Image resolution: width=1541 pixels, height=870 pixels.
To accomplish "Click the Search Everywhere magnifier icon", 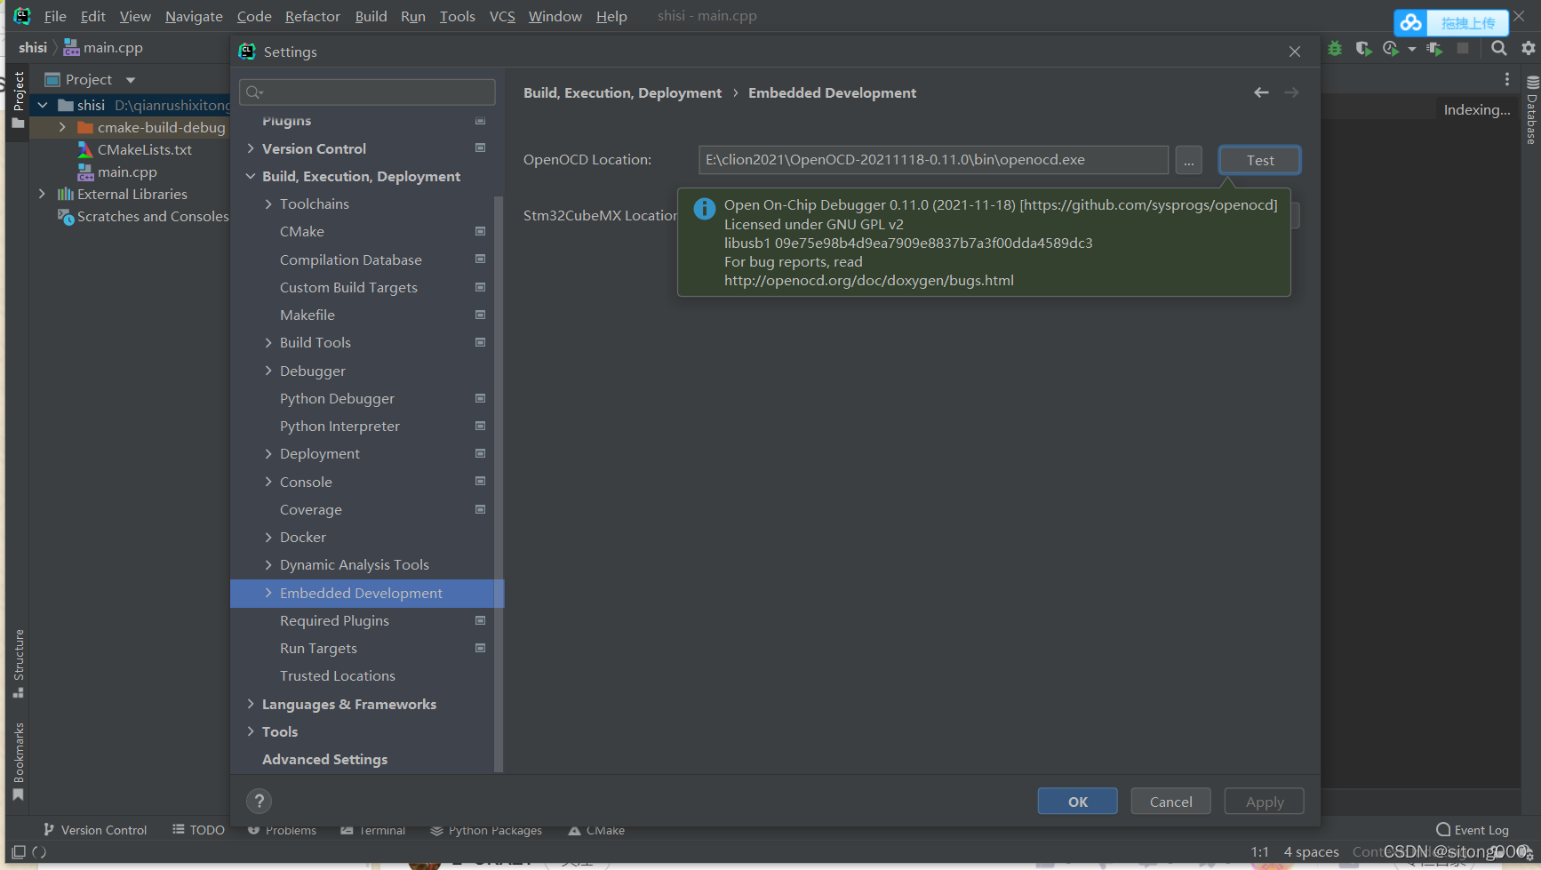I will coord(1498,48).
